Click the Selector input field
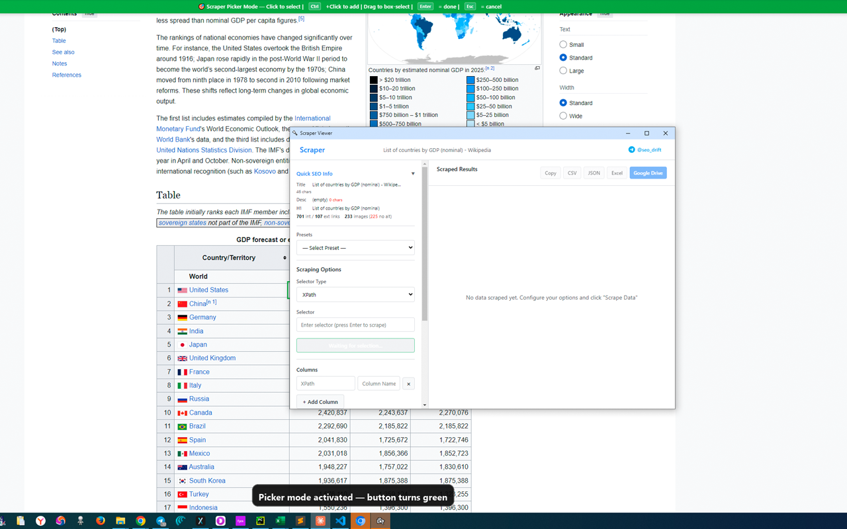 click(355, 325)
